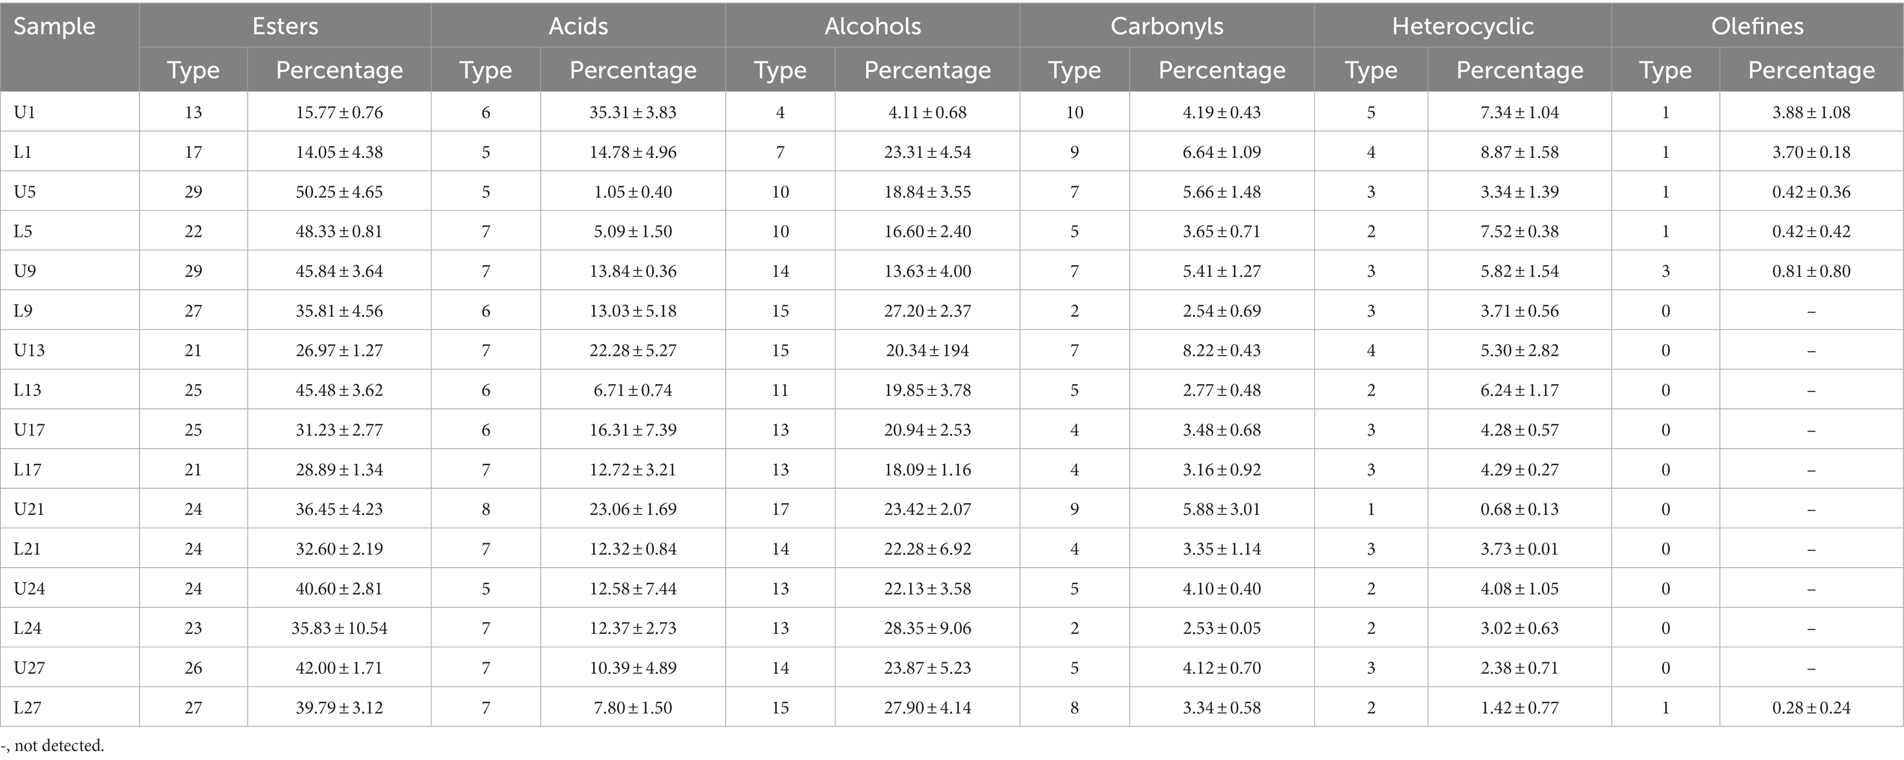This screenshot has width=1904, height=760.
Task: Click the Alcohols header cell
Action: pos(872,26)
